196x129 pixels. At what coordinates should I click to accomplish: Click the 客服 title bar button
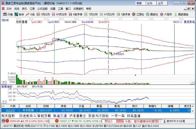141,3
